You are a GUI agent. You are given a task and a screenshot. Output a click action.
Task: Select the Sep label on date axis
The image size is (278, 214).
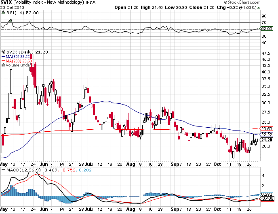click(173, 164)
